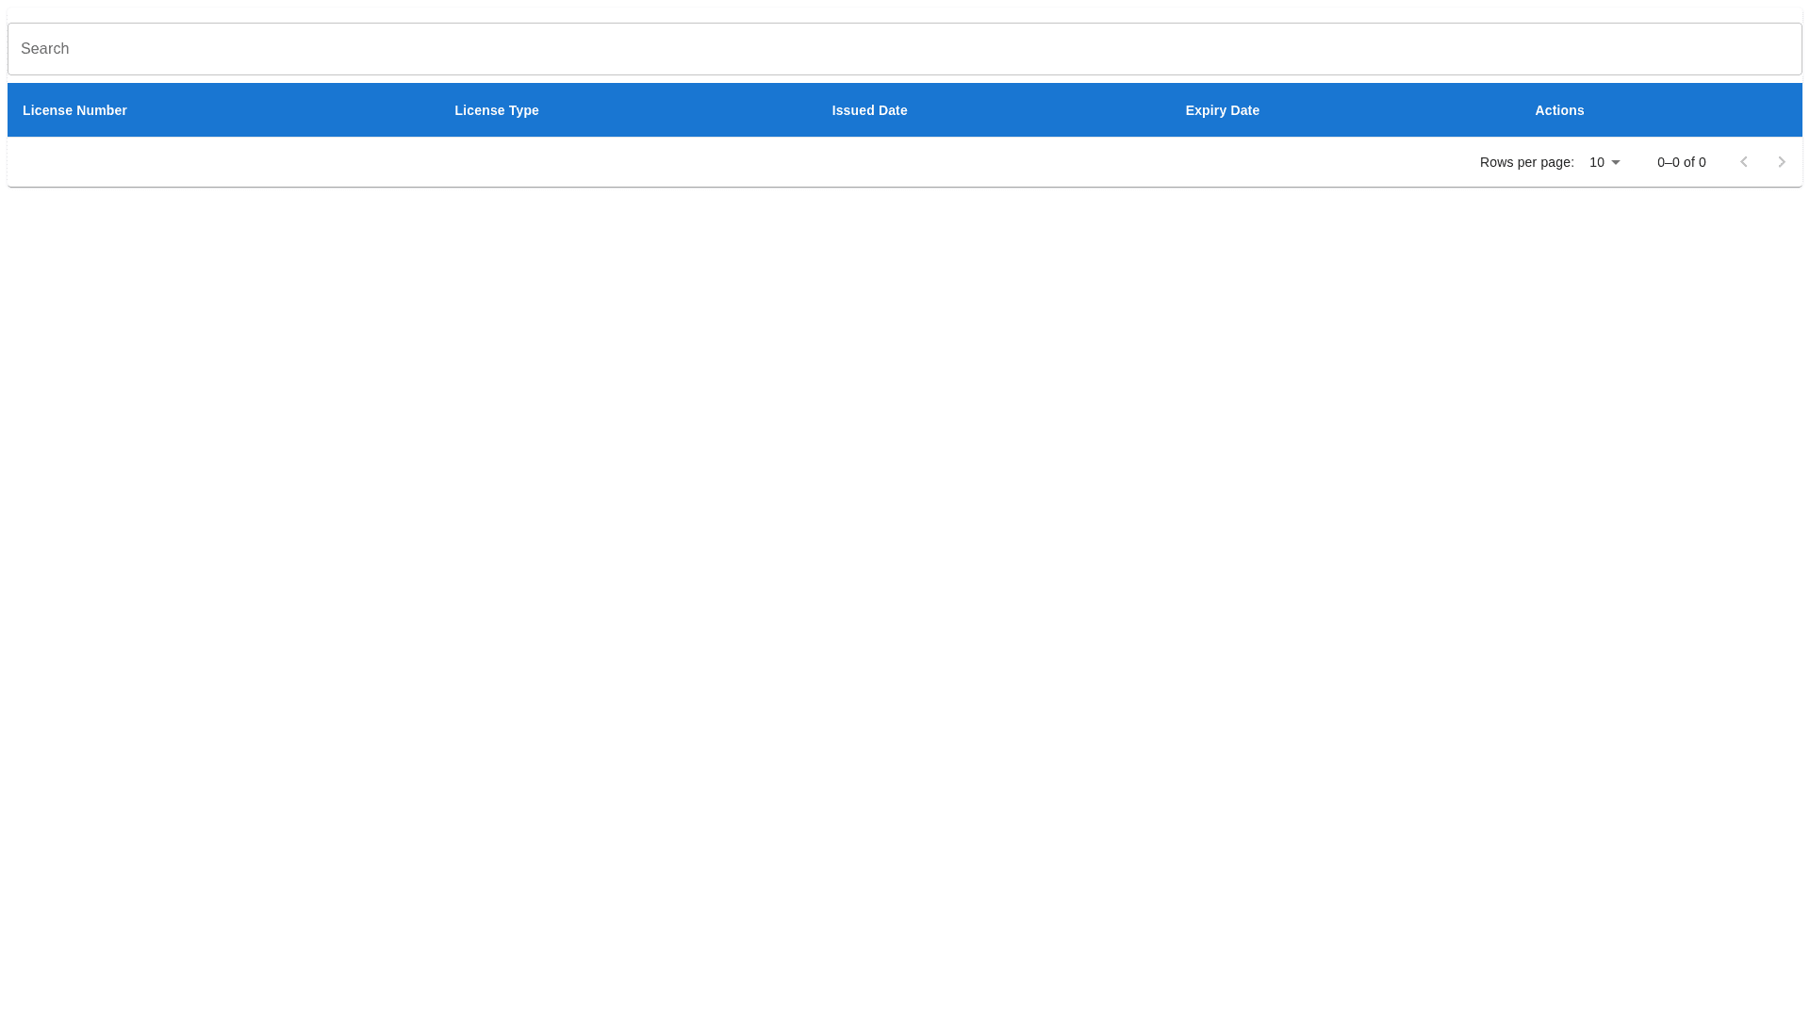Navigate forward using the right pagination arrow
Screen dimensions: 1810x1018
click(1782, 161)
